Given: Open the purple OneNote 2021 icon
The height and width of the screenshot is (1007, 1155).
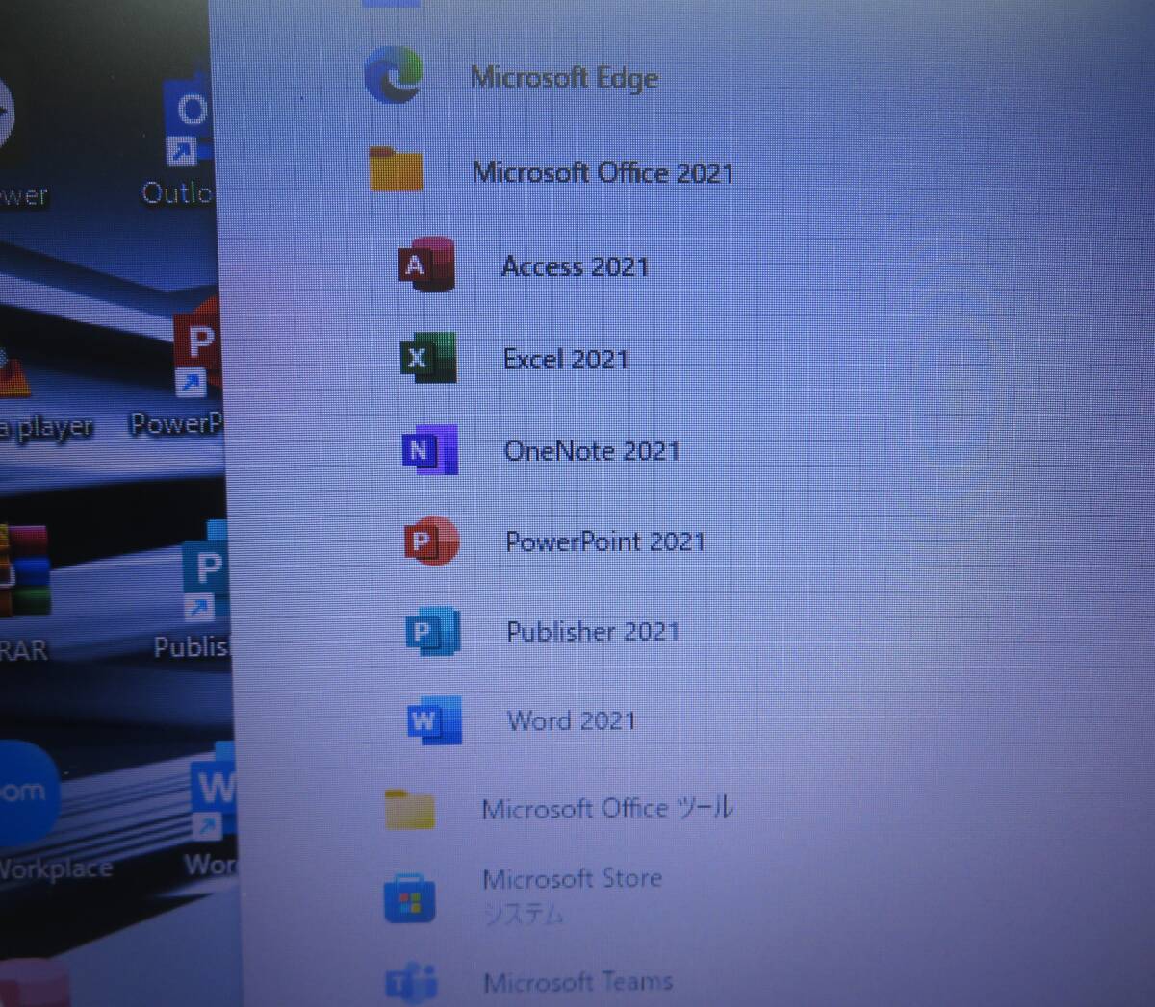Looking at the screenshot, I should (429, 449).
